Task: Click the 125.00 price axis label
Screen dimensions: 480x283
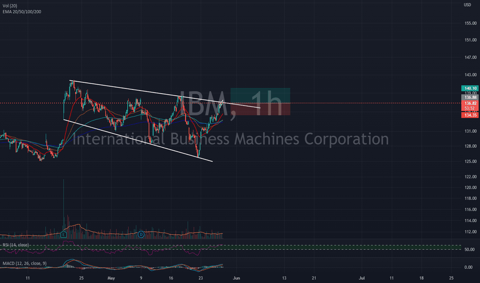Action: [x=471, y=162]
